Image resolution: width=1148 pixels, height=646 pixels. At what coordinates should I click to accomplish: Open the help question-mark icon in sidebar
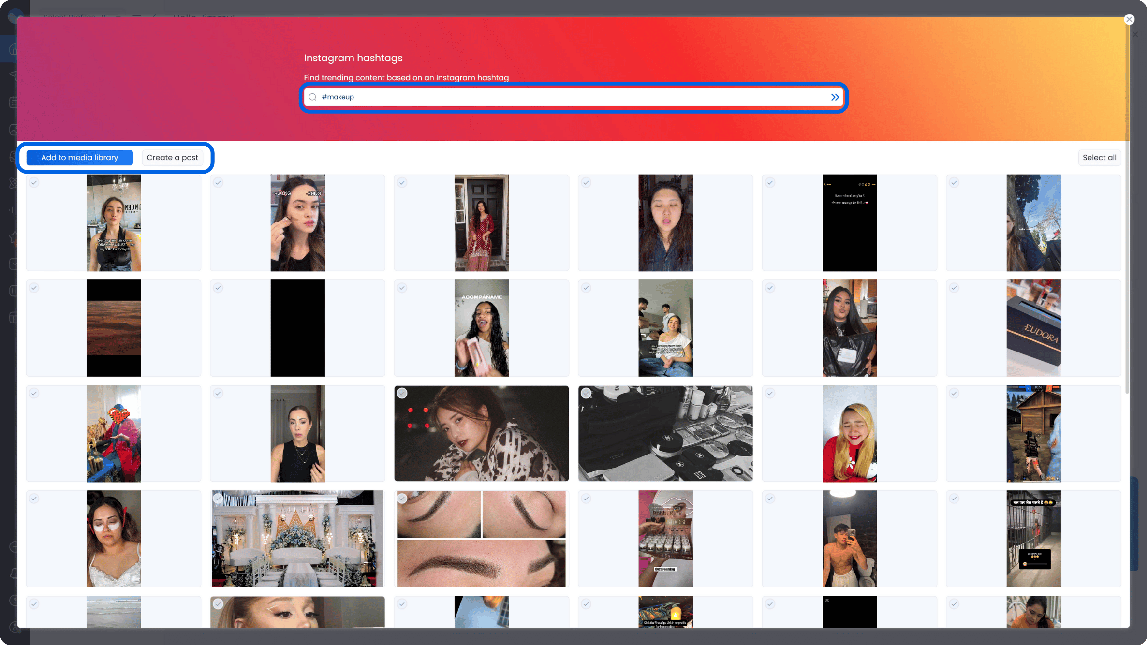[x=14, y=601]
